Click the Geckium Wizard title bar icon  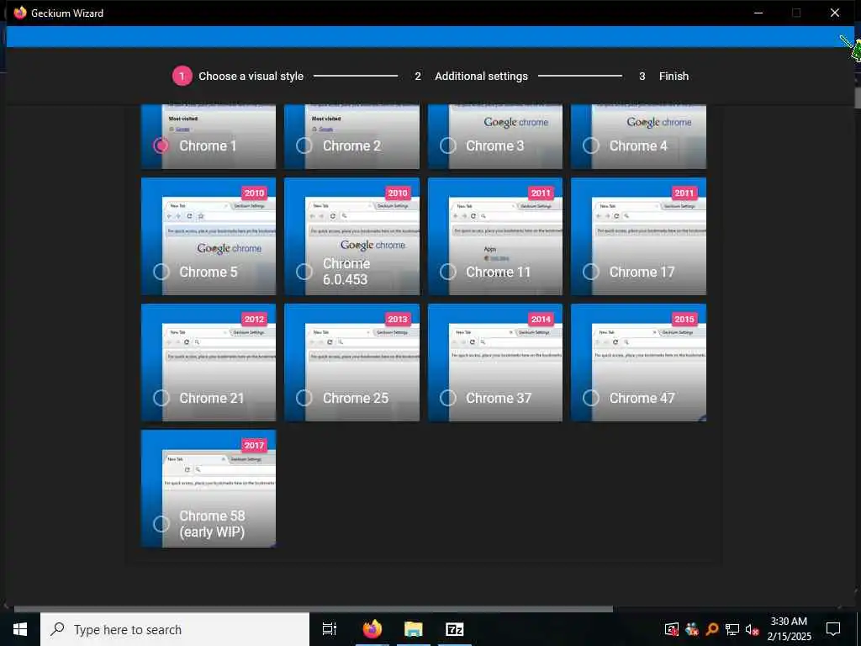click(x=20, y=13)
